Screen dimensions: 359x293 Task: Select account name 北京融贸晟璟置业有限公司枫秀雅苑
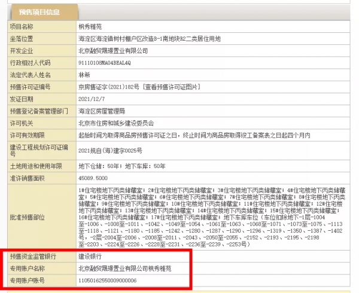(125, 268)
